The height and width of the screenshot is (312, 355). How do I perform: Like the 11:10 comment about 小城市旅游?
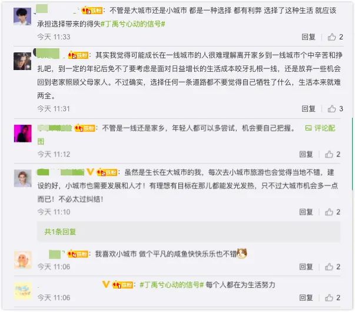[329, 212]
